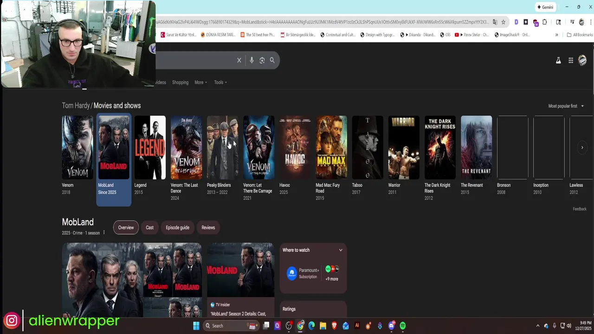Open the All Bookmarks folder
Viewport: 594px width, 334px height.
pyautogui.click(x=580, y=35)
